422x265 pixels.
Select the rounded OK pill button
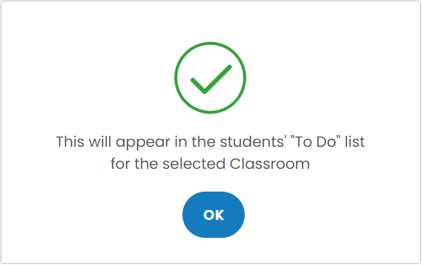213,215
